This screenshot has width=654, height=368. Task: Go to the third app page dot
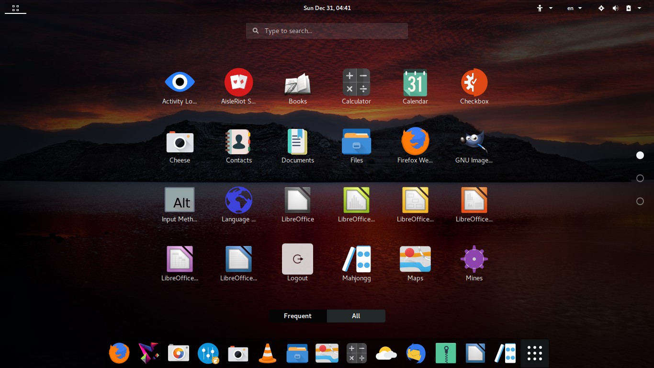(640, 201)
